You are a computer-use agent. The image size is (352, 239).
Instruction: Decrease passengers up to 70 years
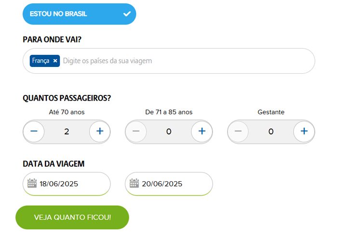pyautogui.click(x=34, y=131)
